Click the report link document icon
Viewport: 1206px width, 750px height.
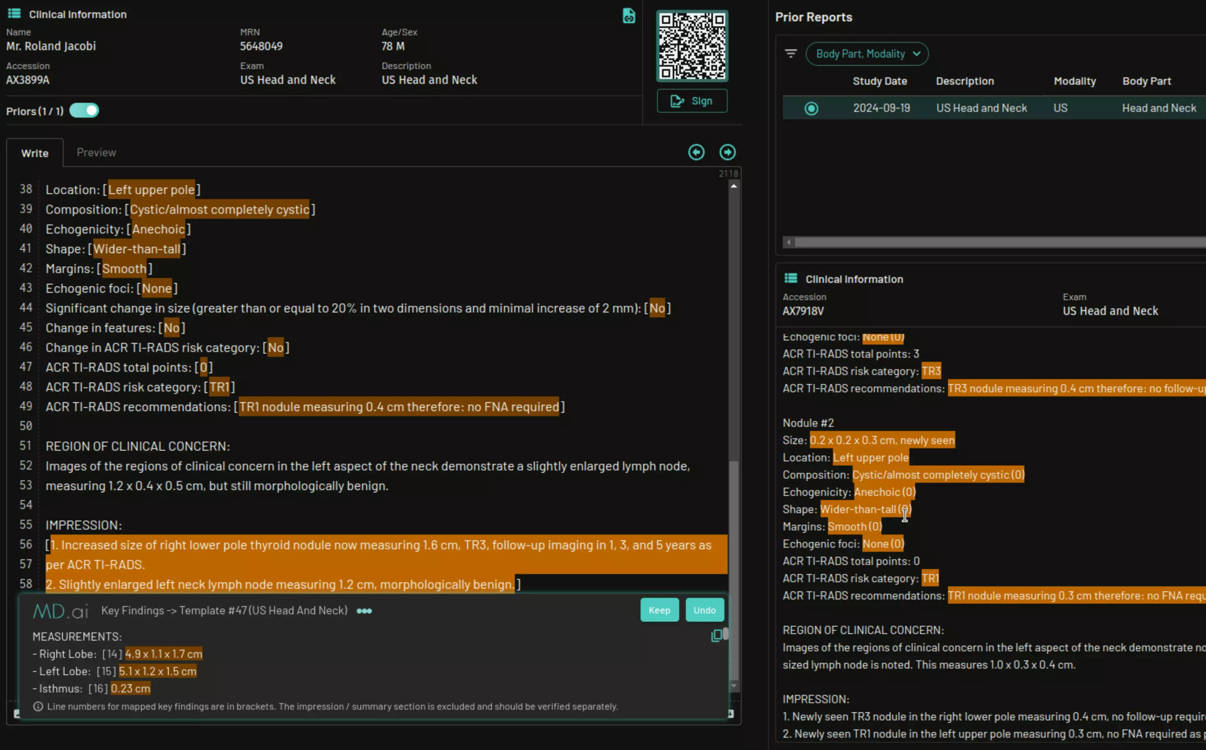click(629, 16)
